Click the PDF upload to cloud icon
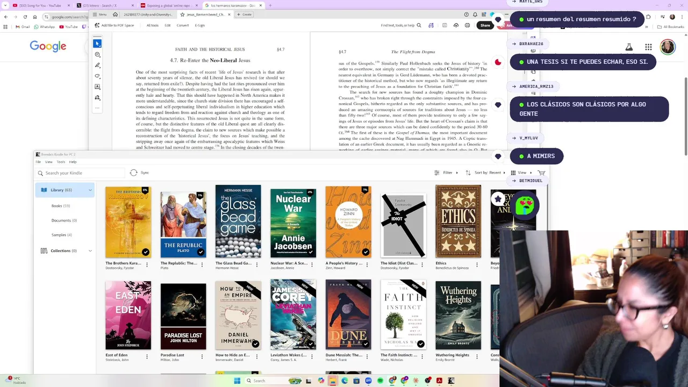 click(456, 25)
